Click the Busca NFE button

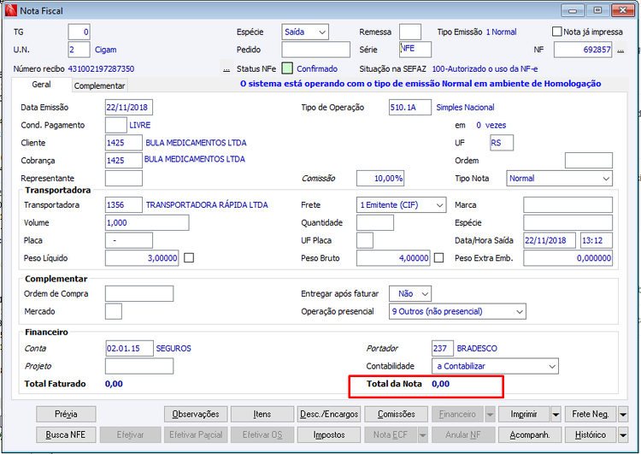pos(66,435)
